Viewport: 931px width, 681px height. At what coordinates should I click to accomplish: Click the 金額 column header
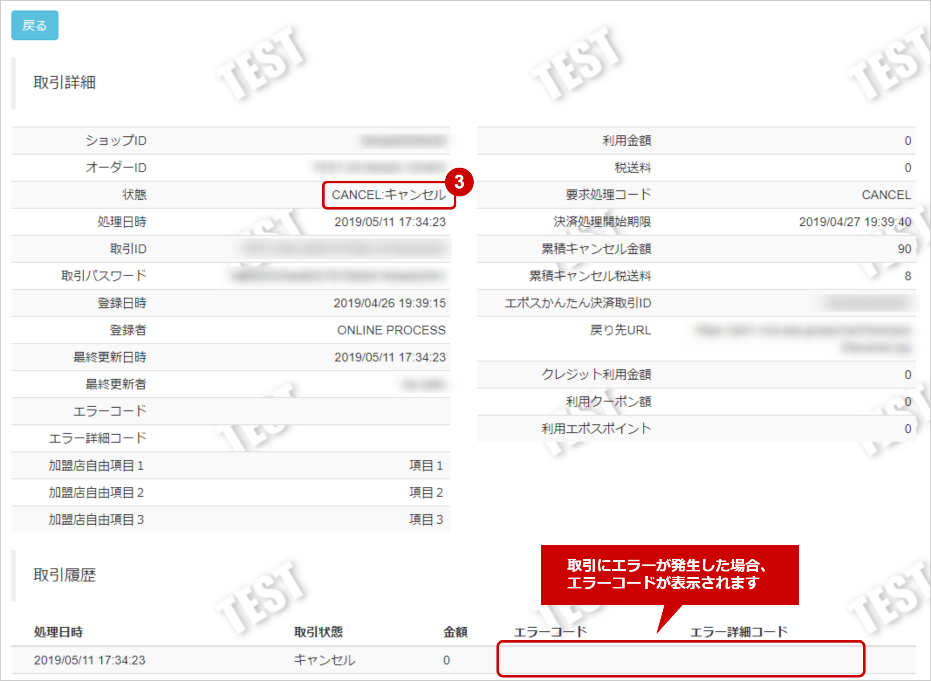pyautogui.click(x=455, y=632)
